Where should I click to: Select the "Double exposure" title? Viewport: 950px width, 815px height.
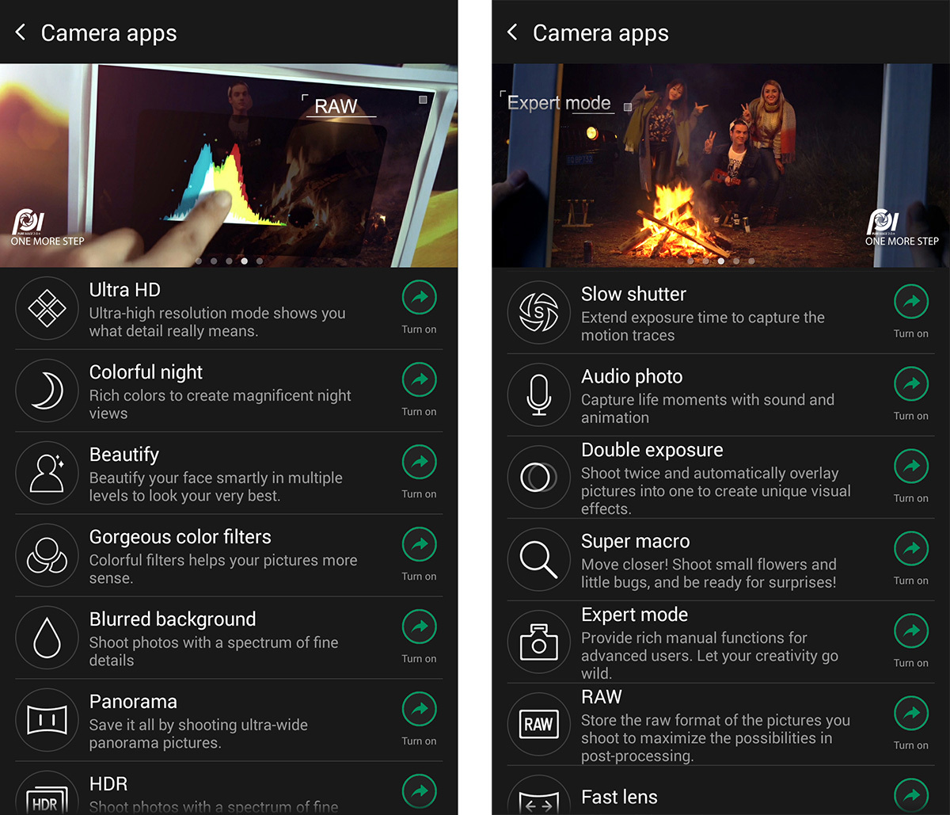click(652, 450)
